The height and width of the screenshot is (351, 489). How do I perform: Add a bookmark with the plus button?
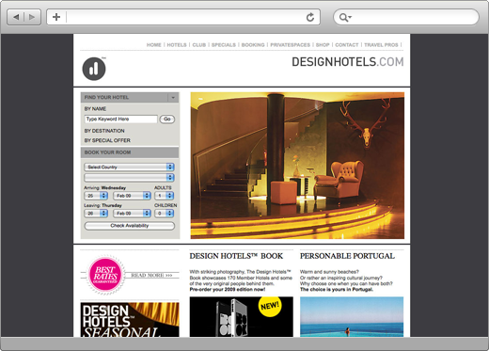click(x=56, y=17)
